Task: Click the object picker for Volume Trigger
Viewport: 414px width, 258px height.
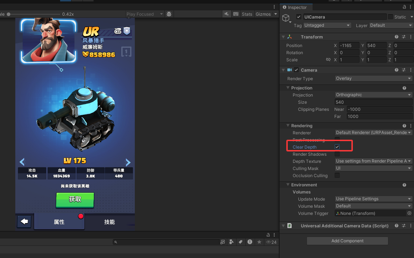Action: [x=409, y=213]
